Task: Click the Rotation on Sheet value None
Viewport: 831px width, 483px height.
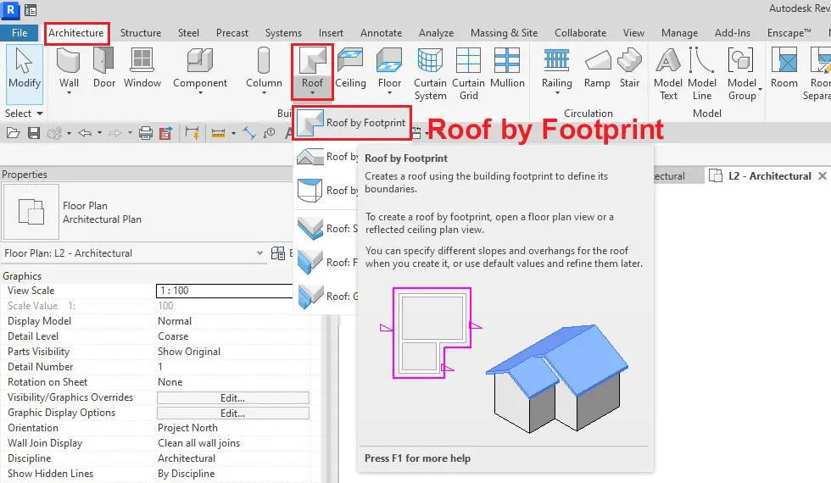Action: (170, 382)
